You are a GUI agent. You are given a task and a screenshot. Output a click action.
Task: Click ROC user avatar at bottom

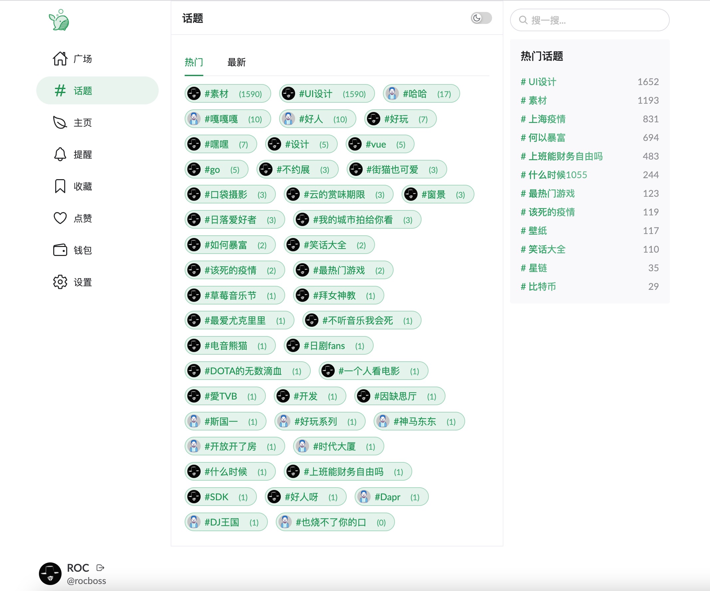pyautogui.click(x=50, y=573)
